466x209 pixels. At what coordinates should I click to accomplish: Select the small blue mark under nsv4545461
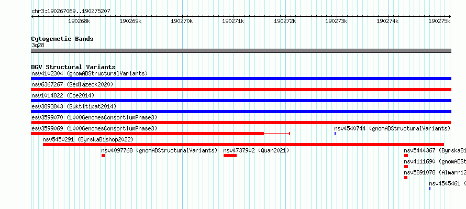(x=430, y=189)
